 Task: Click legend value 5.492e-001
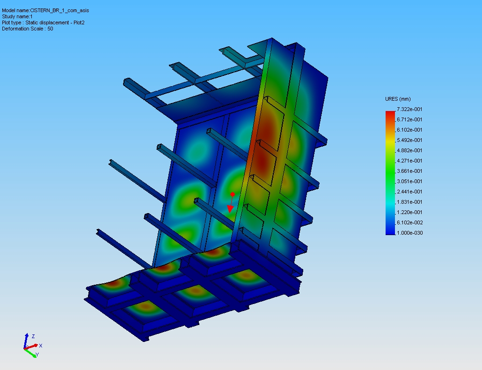pos(409,140)
